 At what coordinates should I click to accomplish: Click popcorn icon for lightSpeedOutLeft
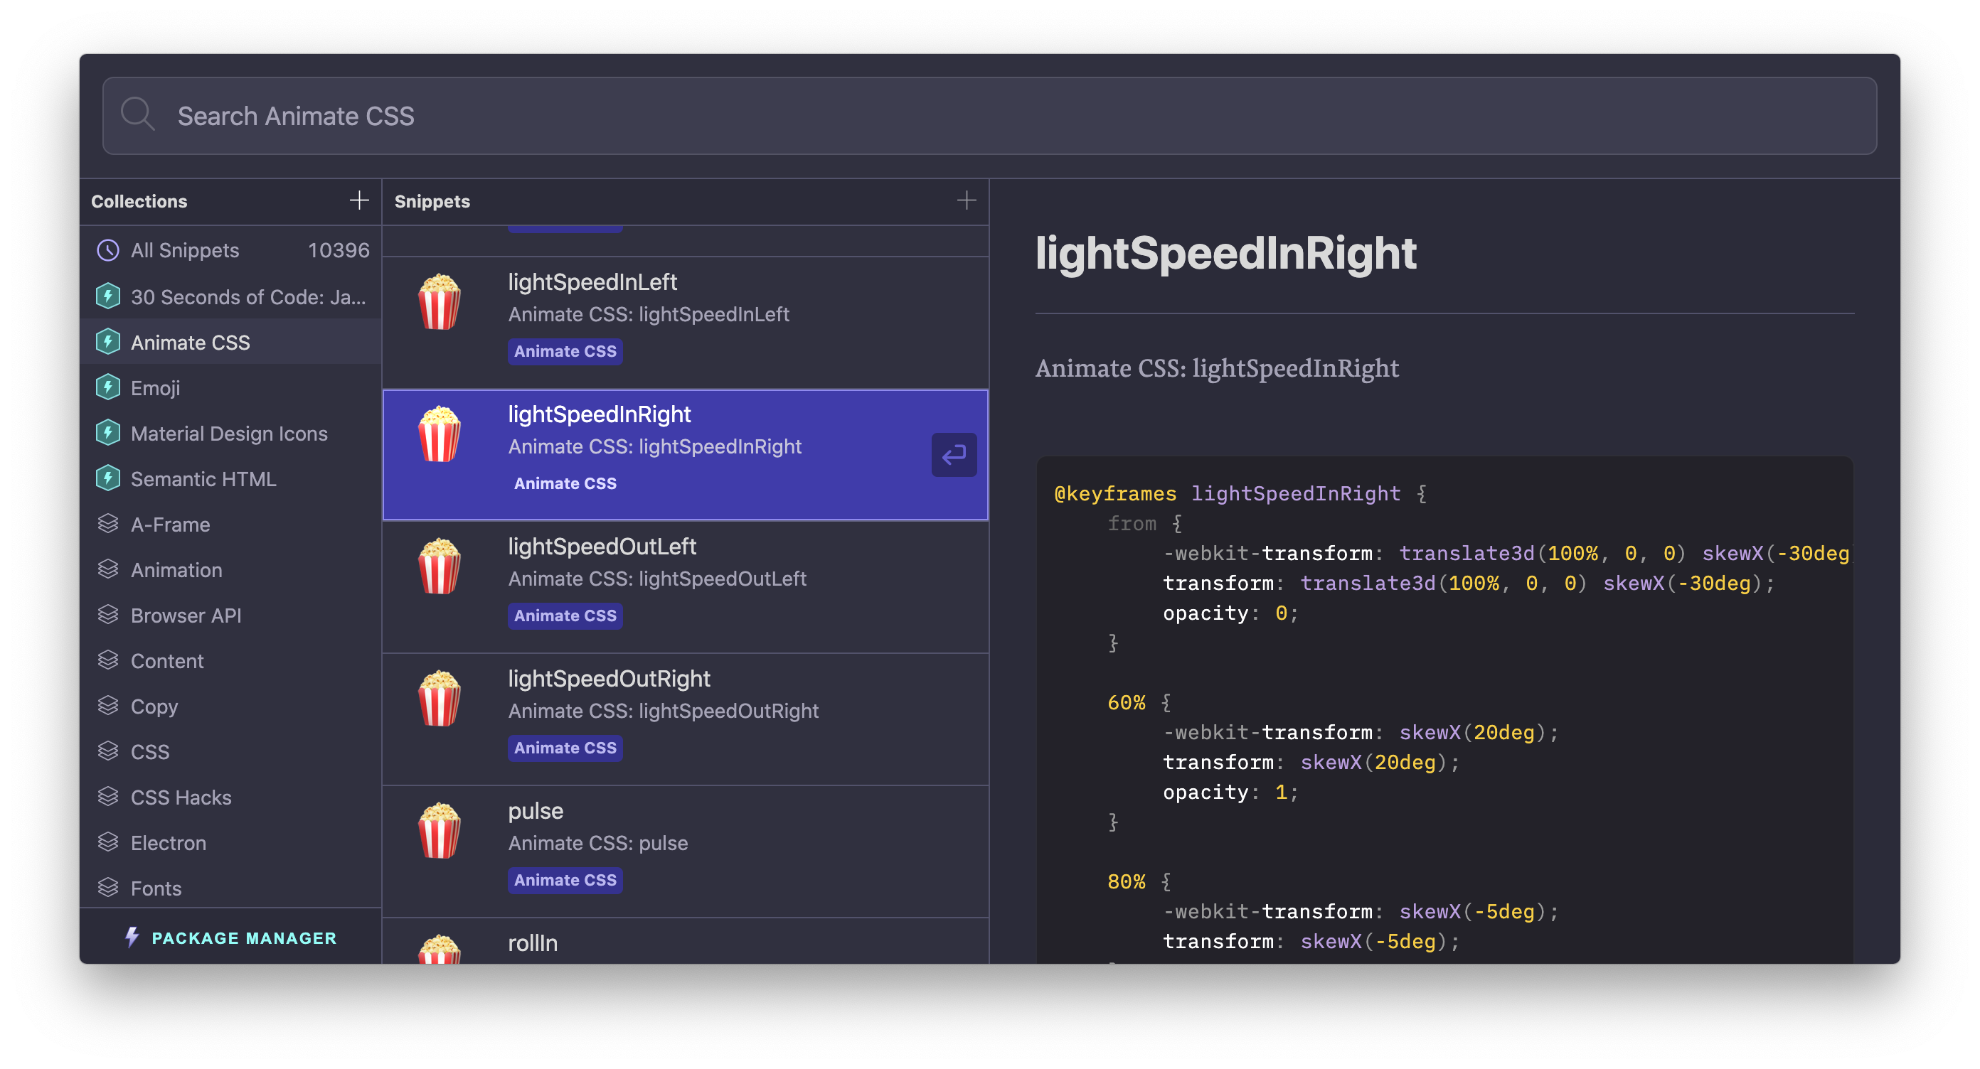440,566
